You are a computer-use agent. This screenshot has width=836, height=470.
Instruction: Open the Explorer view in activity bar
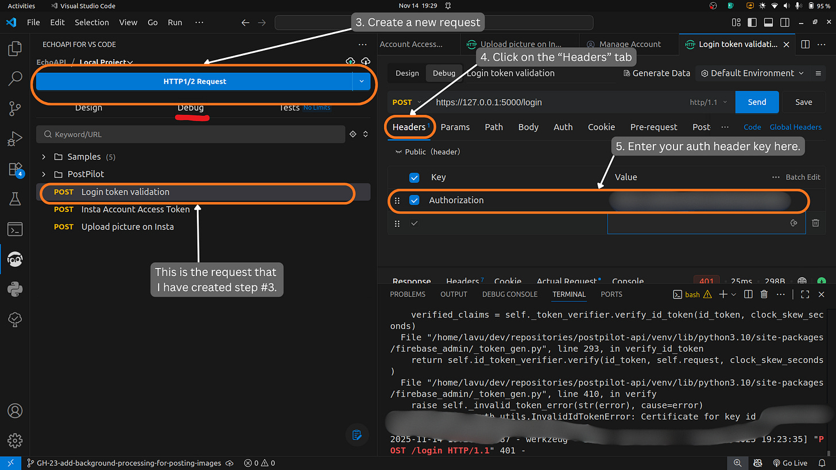(16, 49)
